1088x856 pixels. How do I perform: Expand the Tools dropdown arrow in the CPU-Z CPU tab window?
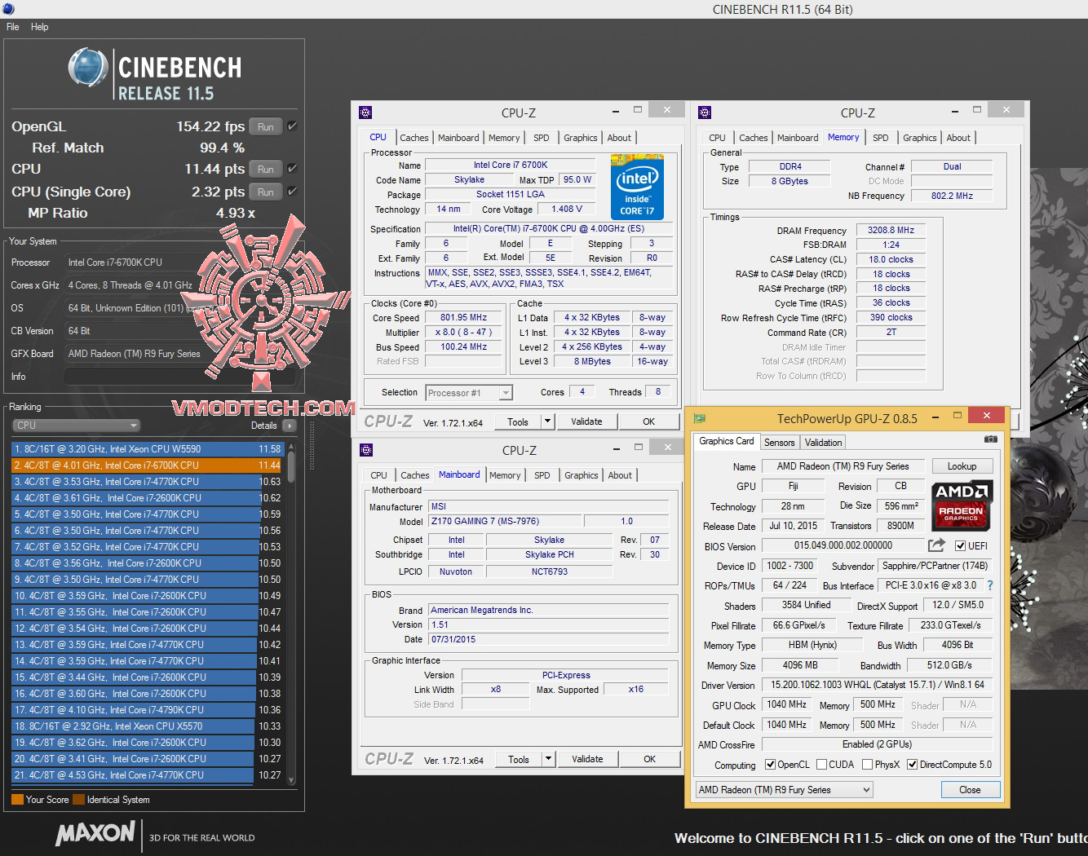click(548, 421)
